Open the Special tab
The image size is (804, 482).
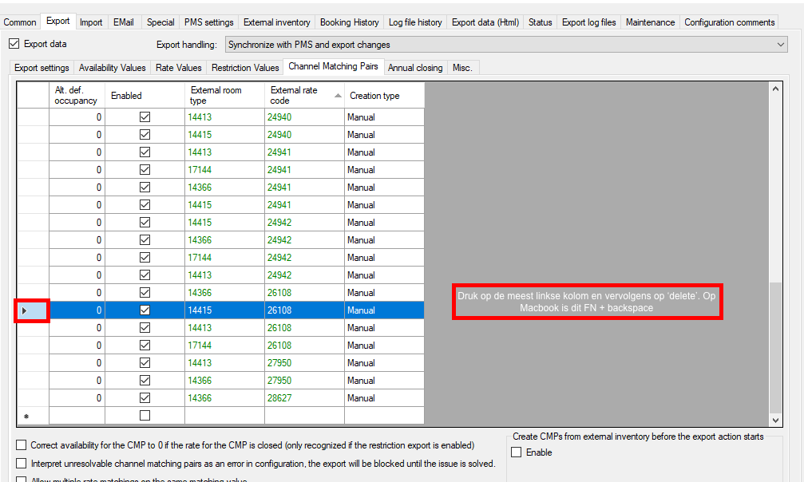click(160, 22)
